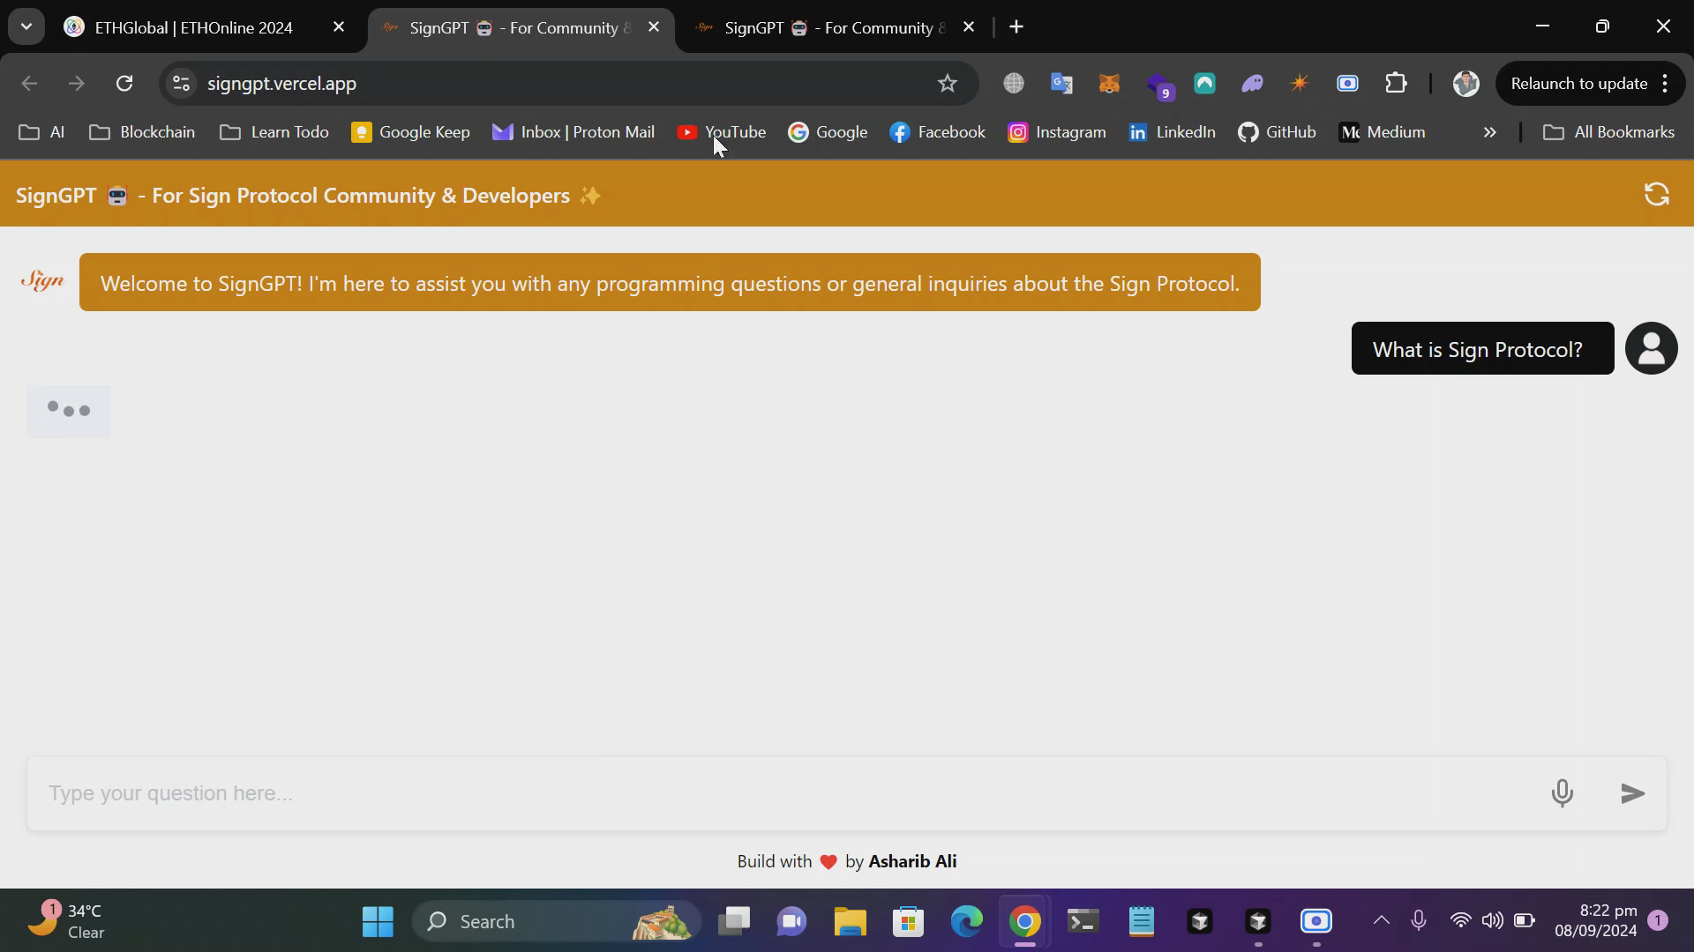Open the Inbox | Proton Mail bookmark
Viewport: 1694px width, 952px height.
pos(573,132)
